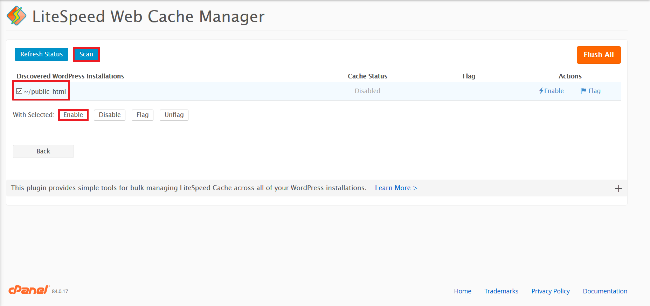Click the Scan button

point(86,54)
